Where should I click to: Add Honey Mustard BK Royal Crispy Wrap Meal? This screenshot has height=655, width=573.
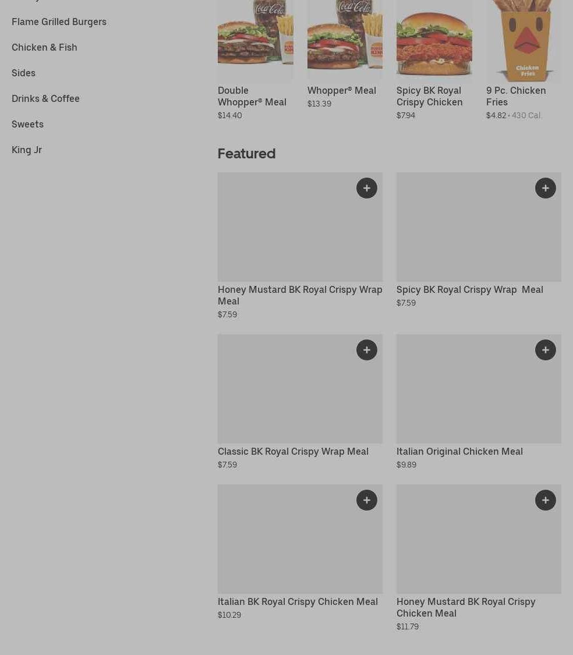point(366,188)
